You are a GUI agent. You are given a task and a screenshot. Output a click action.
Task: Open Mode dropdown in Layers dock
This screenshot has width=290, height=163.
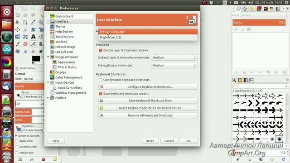264,15
